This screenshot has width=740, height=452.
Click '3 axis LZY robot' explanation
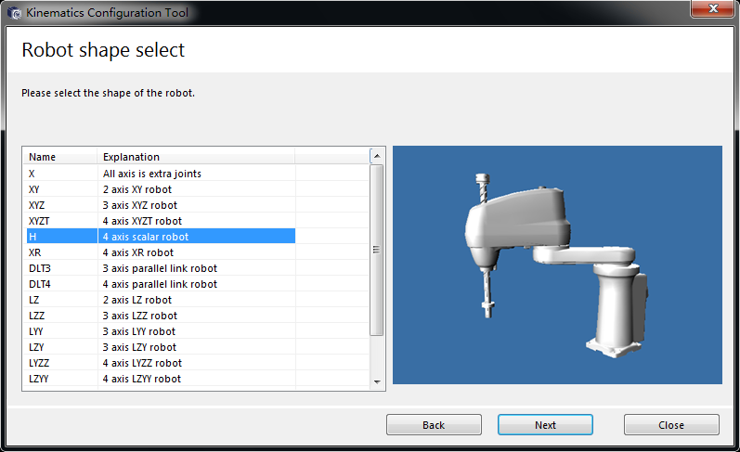click(x=139, y=347)
